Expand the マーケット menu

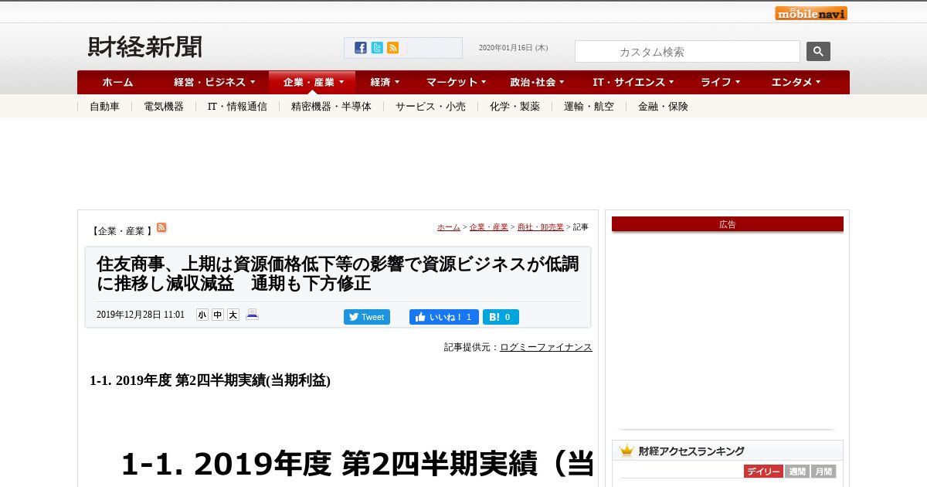point(456,82)
